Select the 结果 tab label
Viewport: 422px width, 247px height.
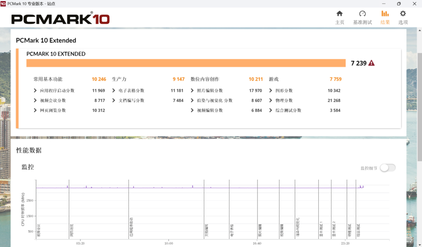pyautogui.click(x=385, y=22)
